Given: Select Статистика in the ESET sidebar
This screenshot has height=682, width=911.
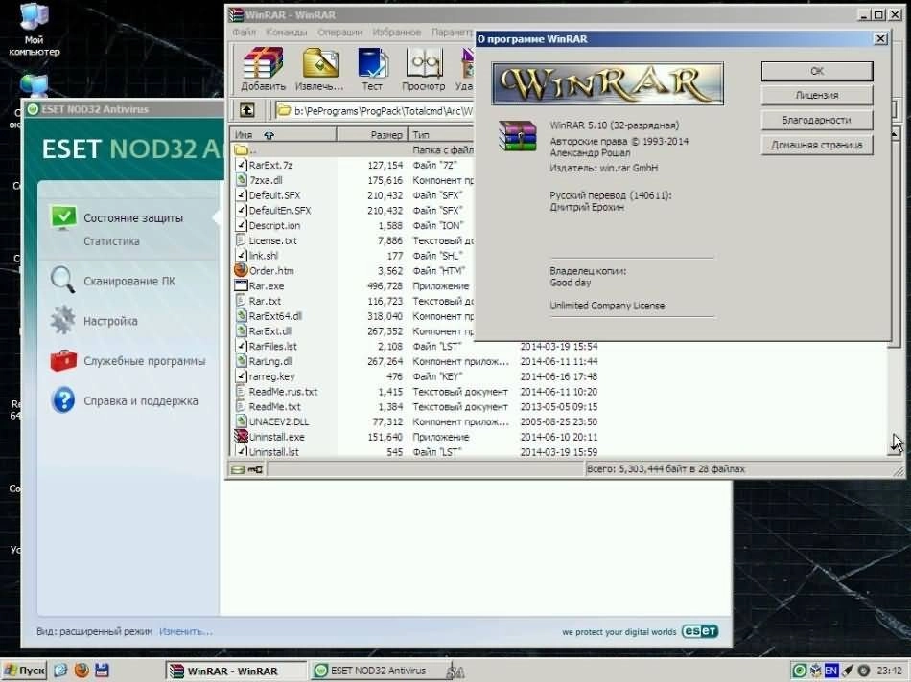Looking at the screenshot, I should tap(111, 240).
